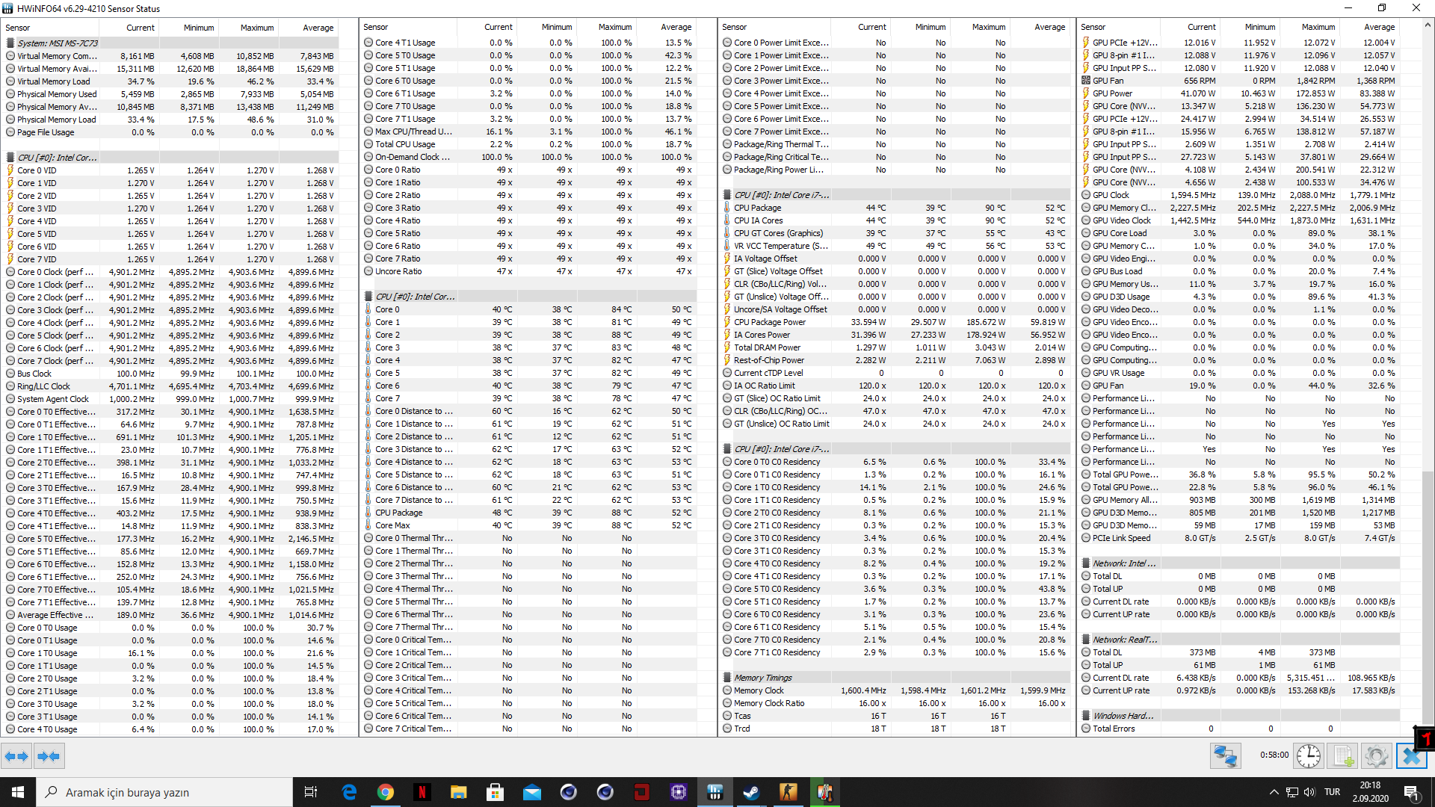Viewport: 1435px width, 807px height.
Task: Launch Google Chrome from the taskbar
Action: (386, 792)
